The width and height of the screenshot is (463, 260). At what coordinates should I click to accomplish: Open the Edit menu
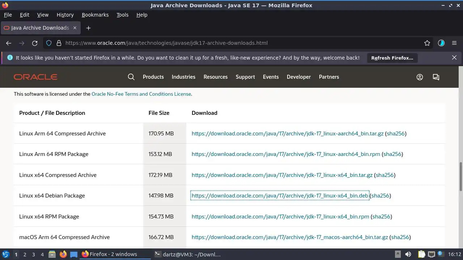click(25, 15)
